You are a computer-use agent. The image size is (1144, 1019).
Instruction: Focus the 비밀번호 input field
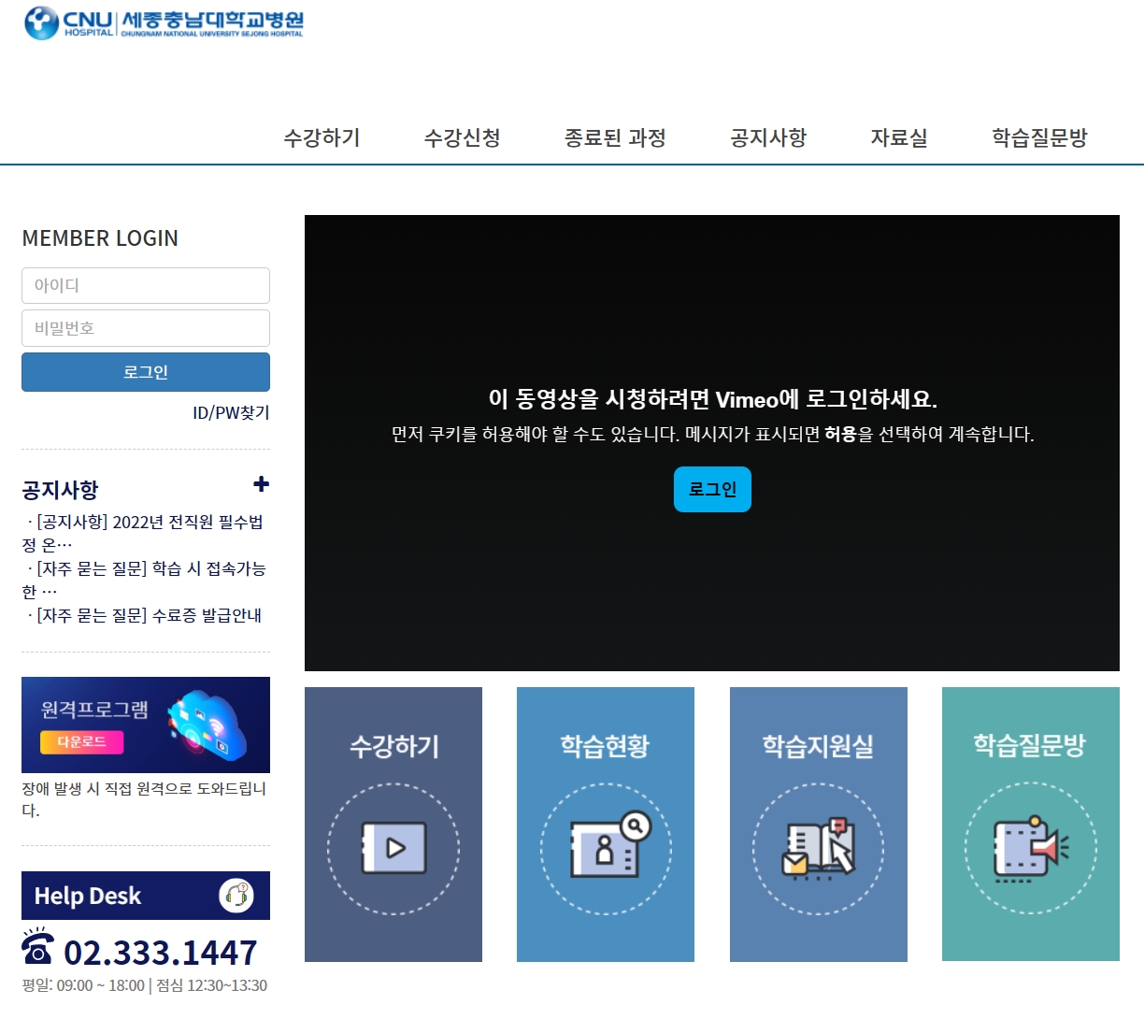pyautogui.click(x=146, y=328)
